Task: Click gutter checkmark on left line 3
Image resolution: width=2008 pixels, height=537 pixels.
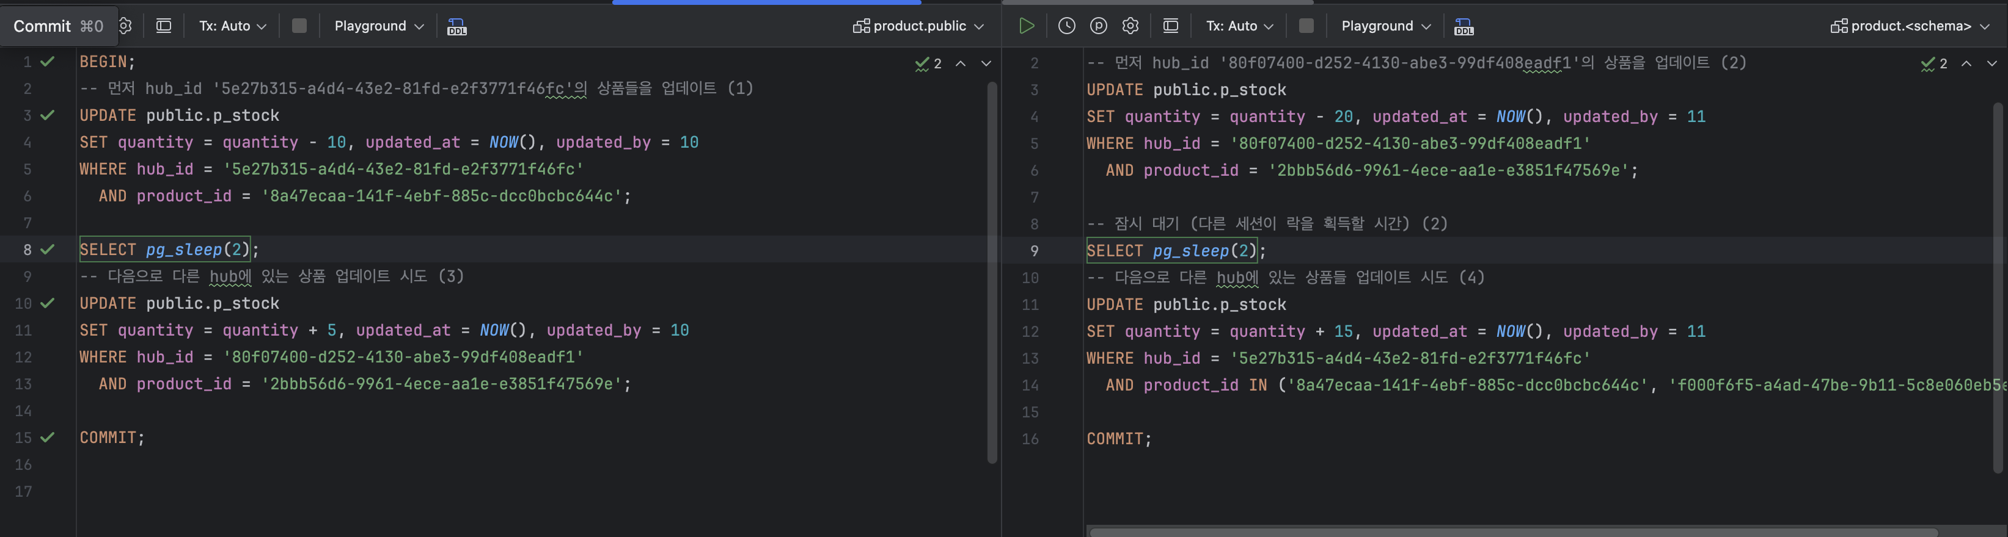Action: click(48, 115)
